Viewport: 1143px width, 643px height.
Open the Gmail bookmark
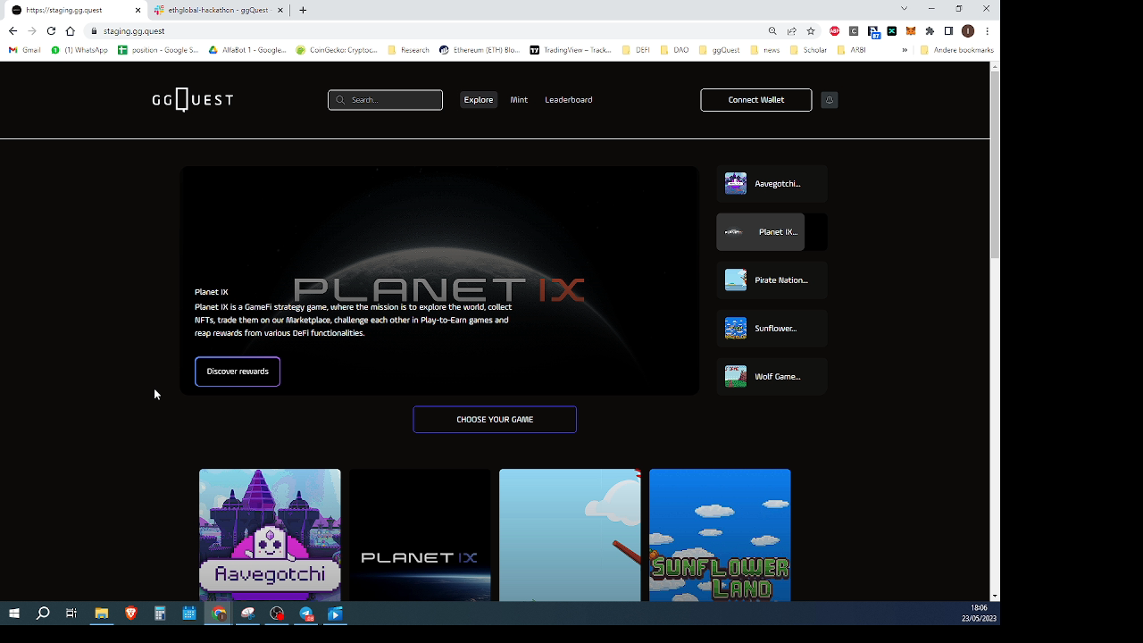point(24,50)
